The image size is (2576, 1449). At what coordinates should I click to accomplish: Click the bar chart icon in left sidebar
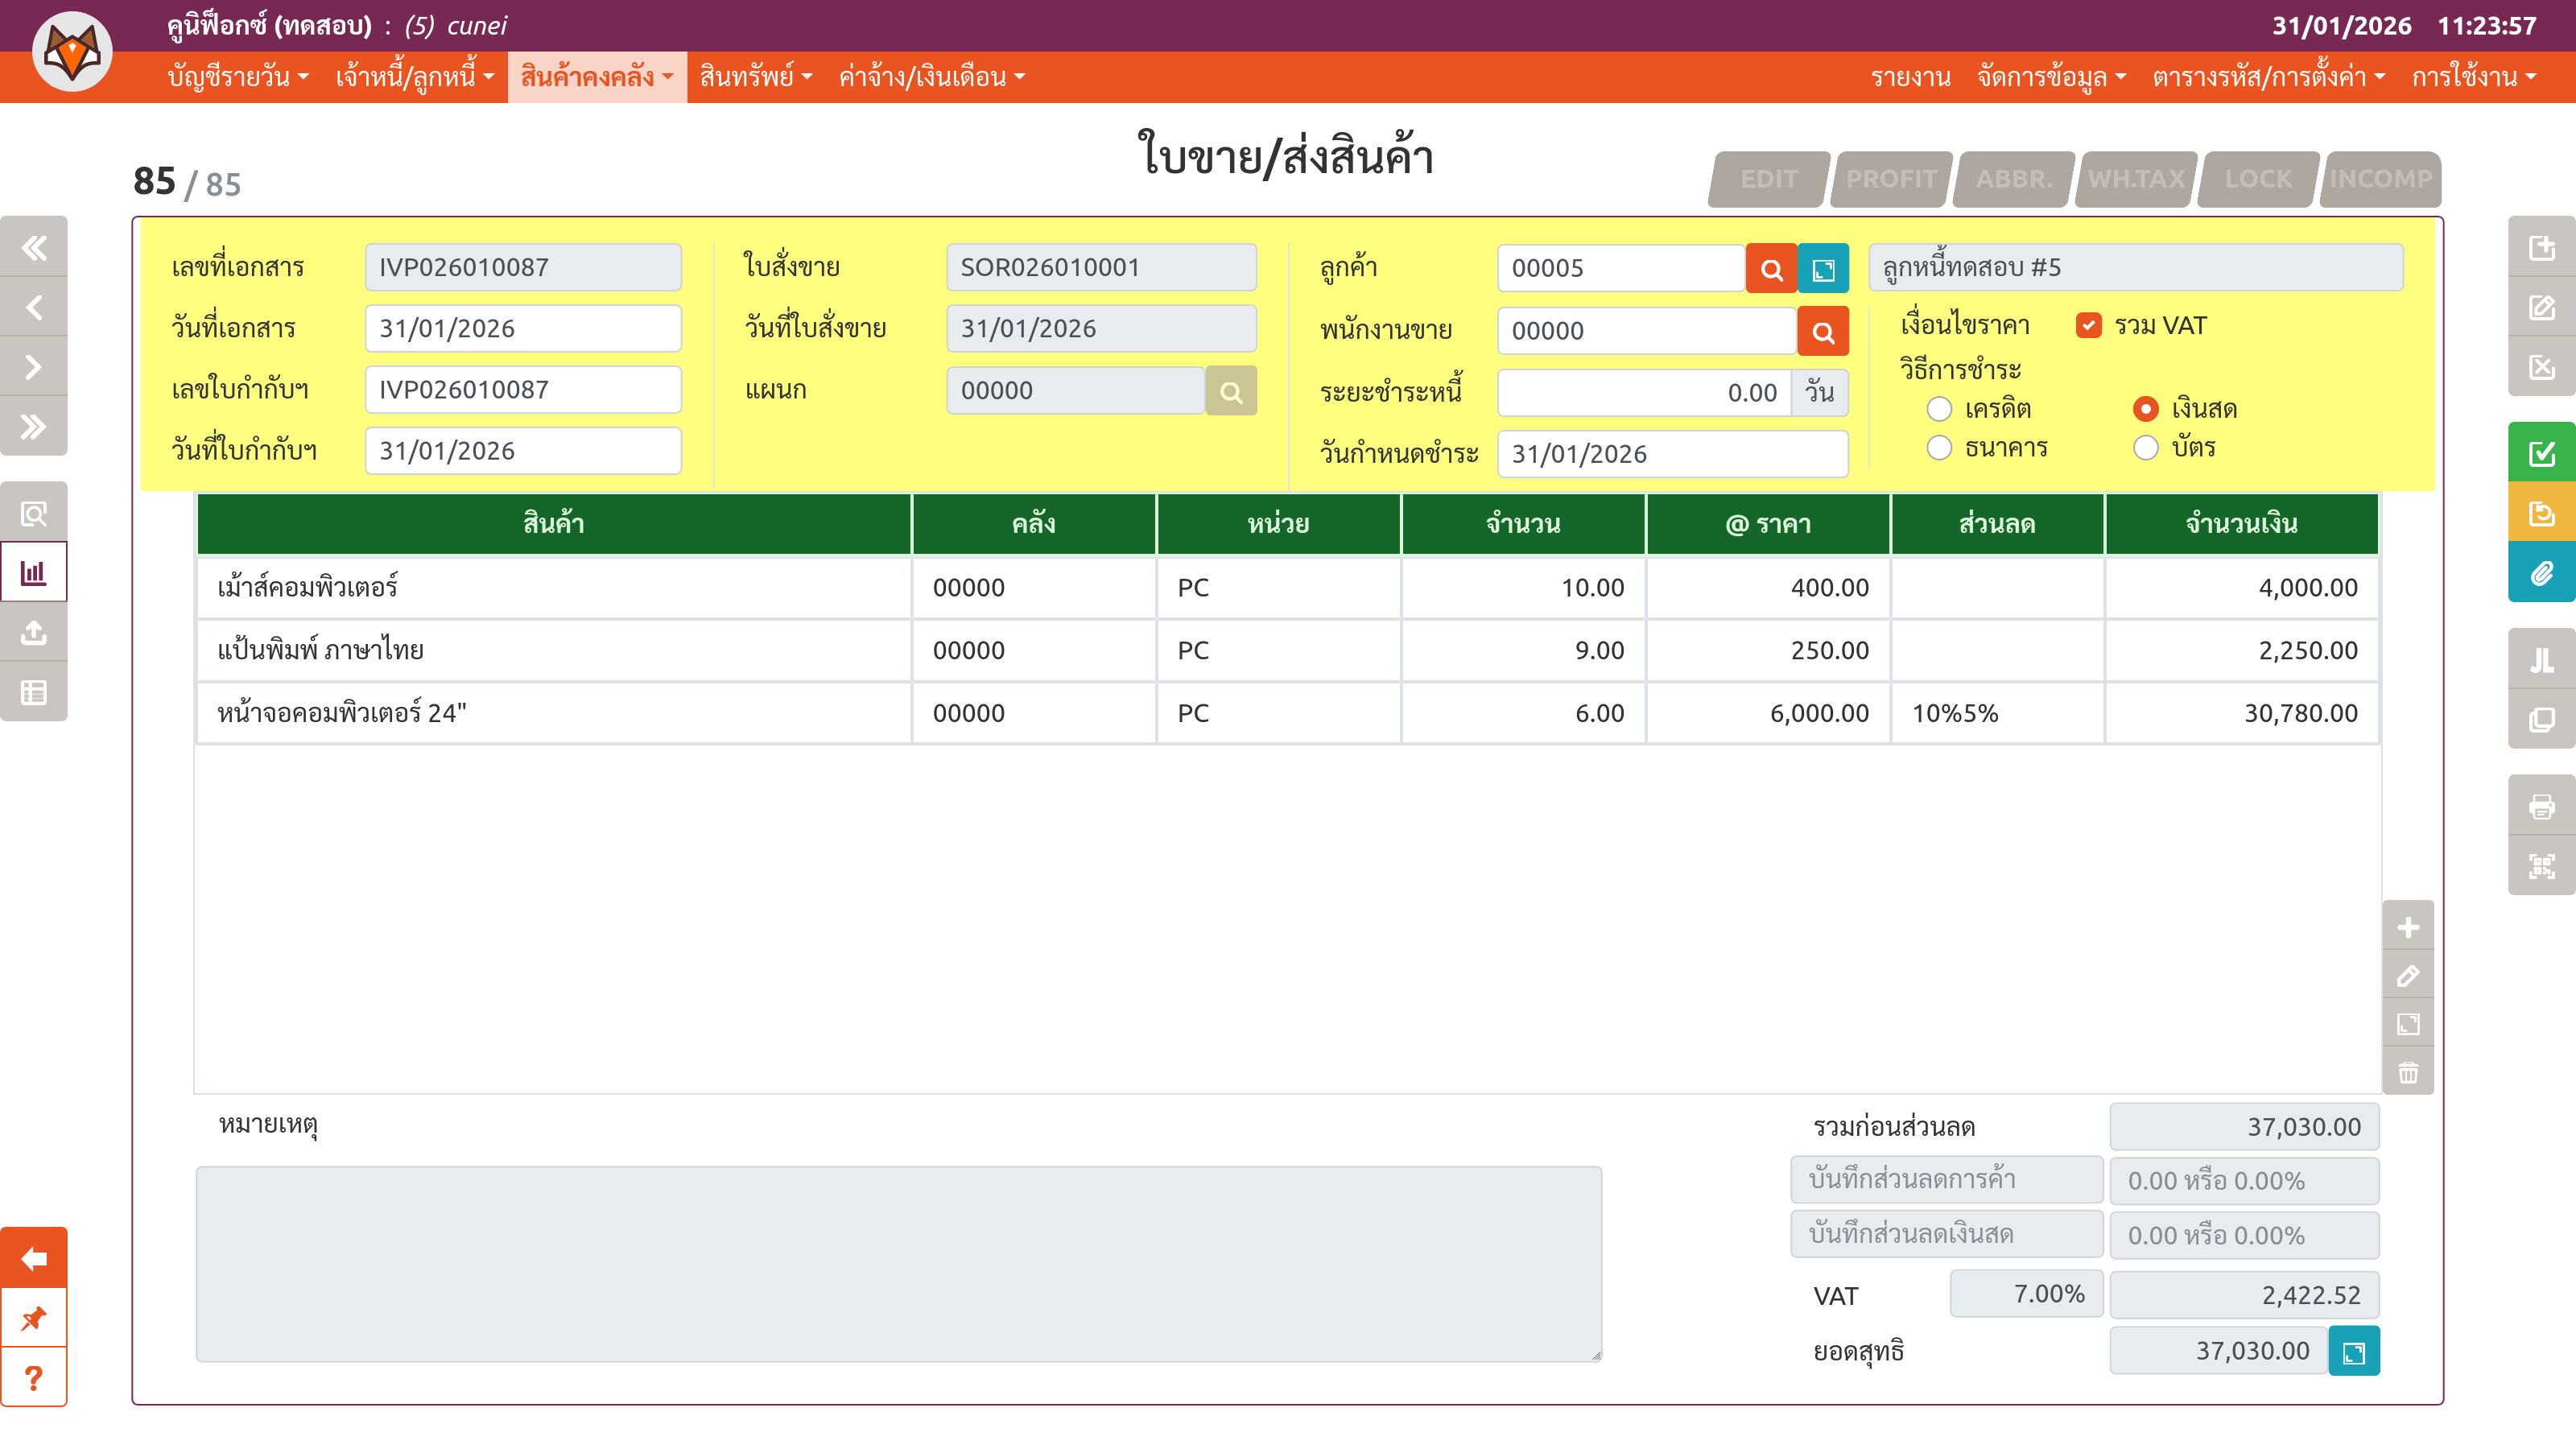pyautogui.click(x=34, y=573)
